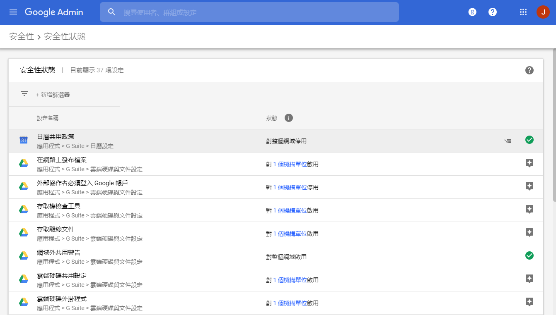The image size is (556, 315).
Task: Open 1 個機構單位 link for 雲端硬碟共用設定
Action: (x=290, y=280)
